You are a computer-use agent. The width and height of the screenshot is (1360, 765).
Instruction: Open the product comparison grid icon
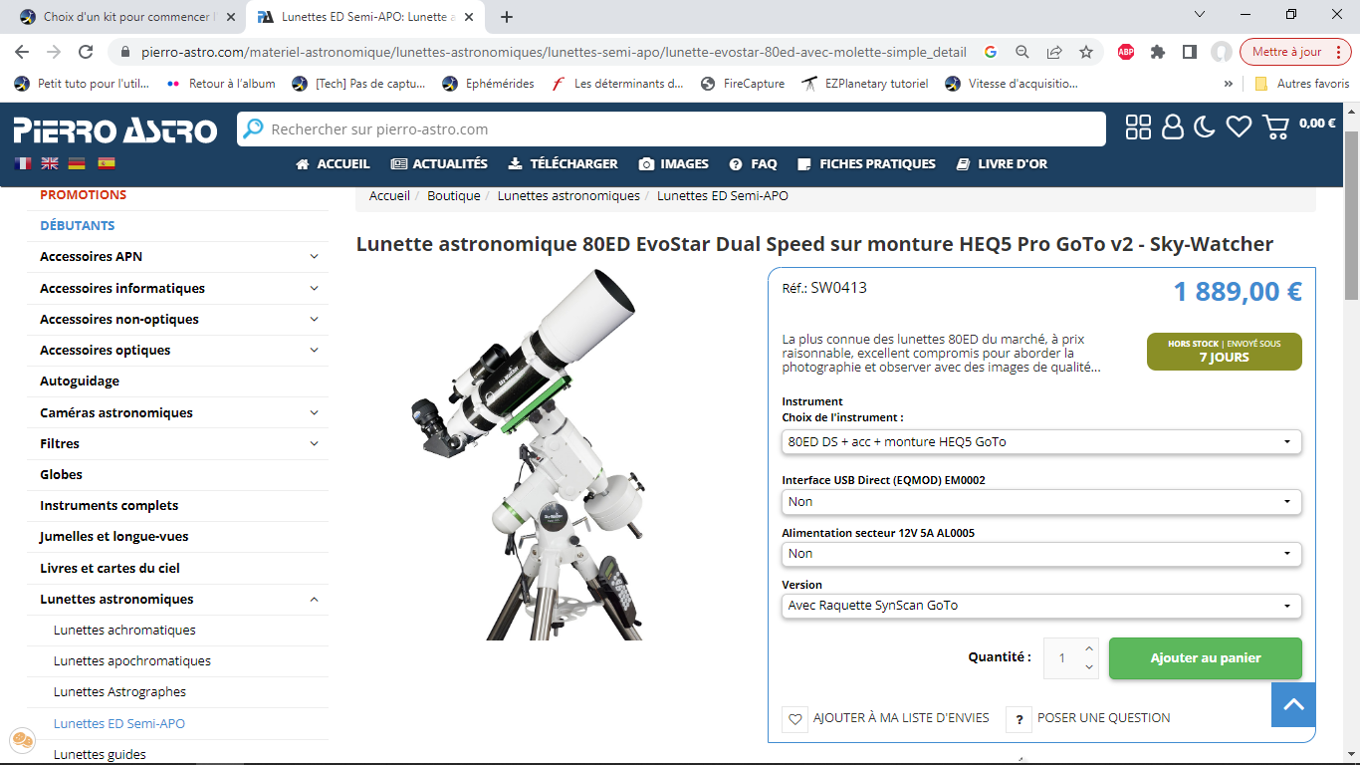pos(1138,127)
